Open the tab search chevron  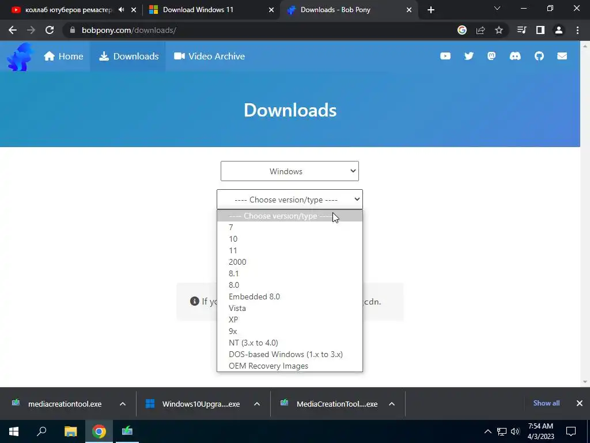[497, 8]
